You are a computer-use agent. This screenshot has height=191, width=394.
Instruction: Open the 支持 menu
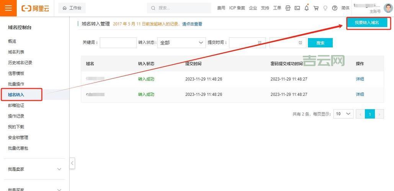pos(265,8)
